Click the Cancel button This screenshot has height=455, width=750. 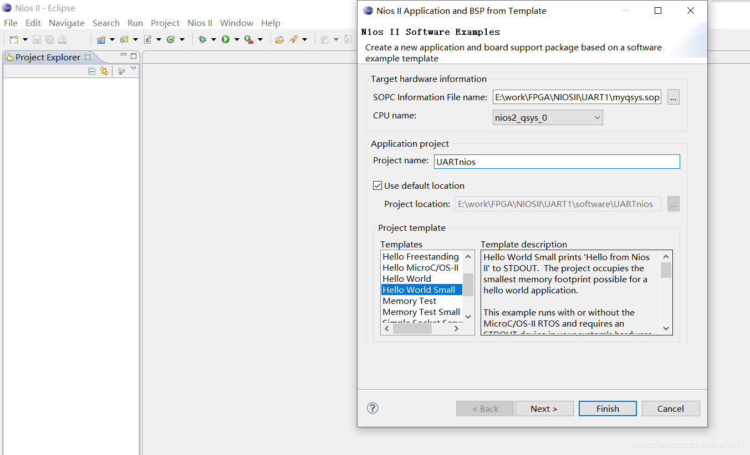coord(671,409)
